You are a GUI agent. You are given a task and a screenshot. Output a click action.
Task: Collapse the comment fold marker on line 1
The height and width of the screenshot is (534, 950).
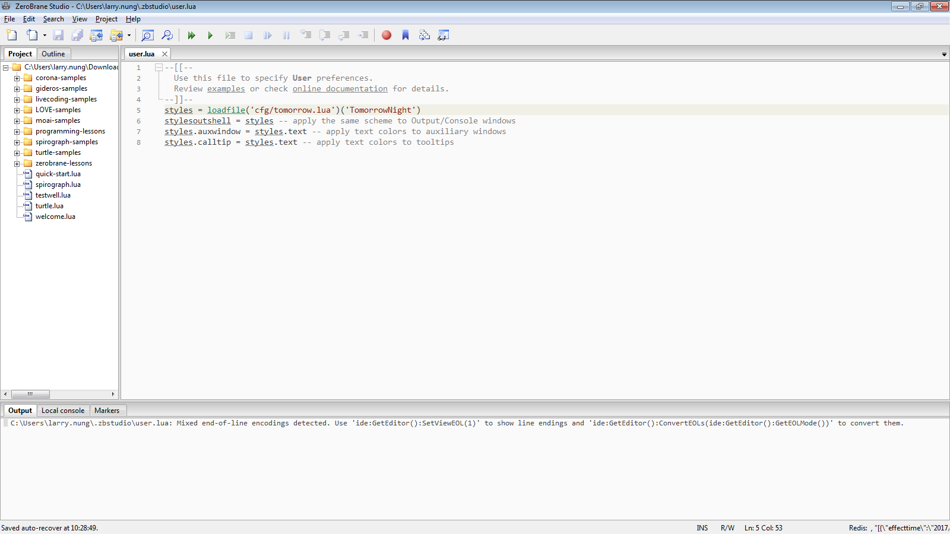159,68
